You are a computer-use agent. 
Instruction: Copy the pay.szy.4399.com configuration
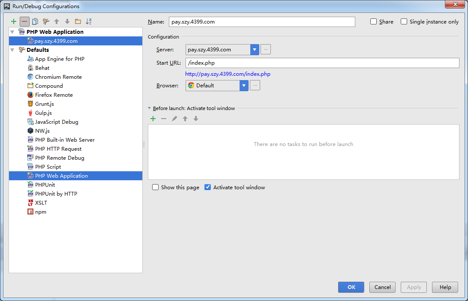click(36, 21)
